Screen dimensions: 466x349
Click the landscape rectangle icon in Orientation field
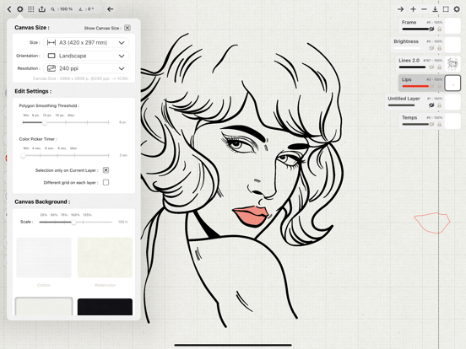point(51,56)
